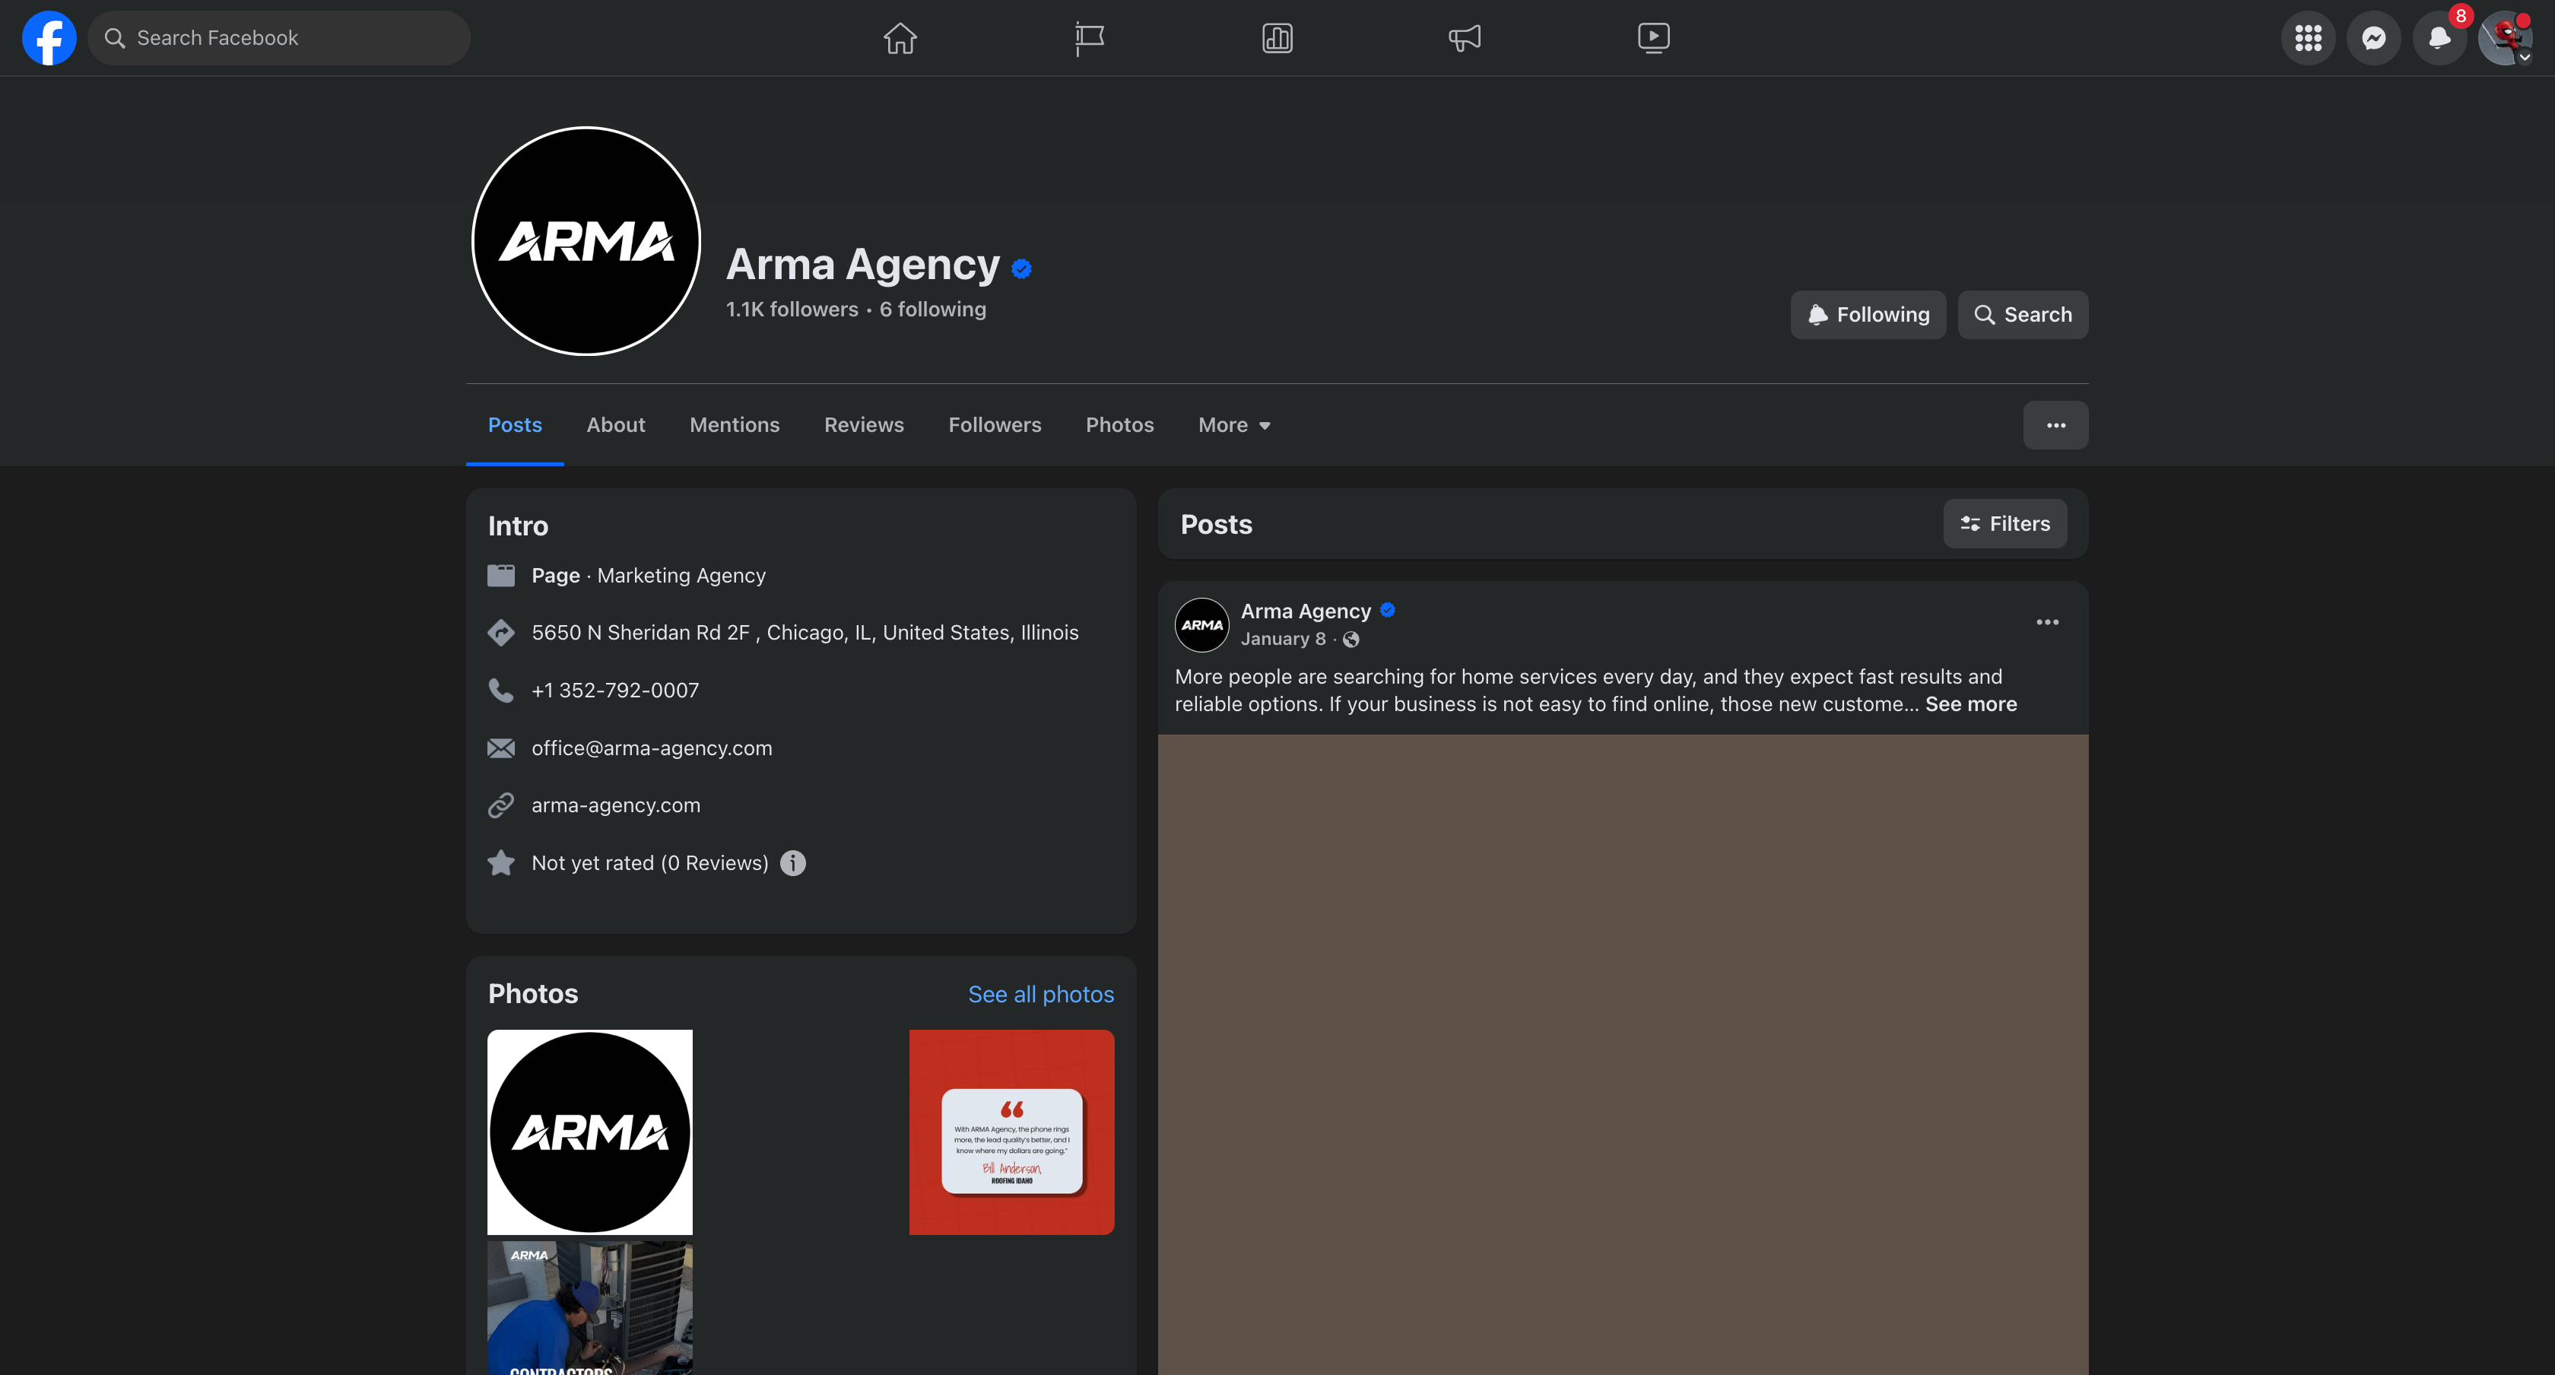This screenshot has height=1375, width=2555.
Task: Open the post image below the caption
Action: (1623, 1055)
